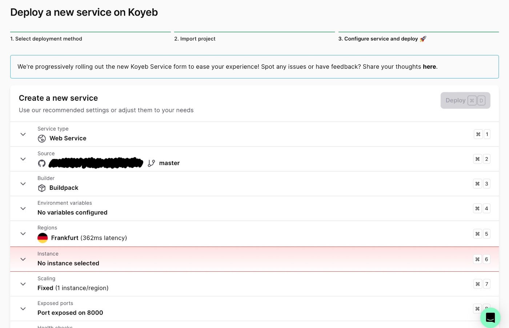This screenshot has width=509, height=328.
Task: Click the 'Deploy a new service on Koyeb' title
Action: 84,12
